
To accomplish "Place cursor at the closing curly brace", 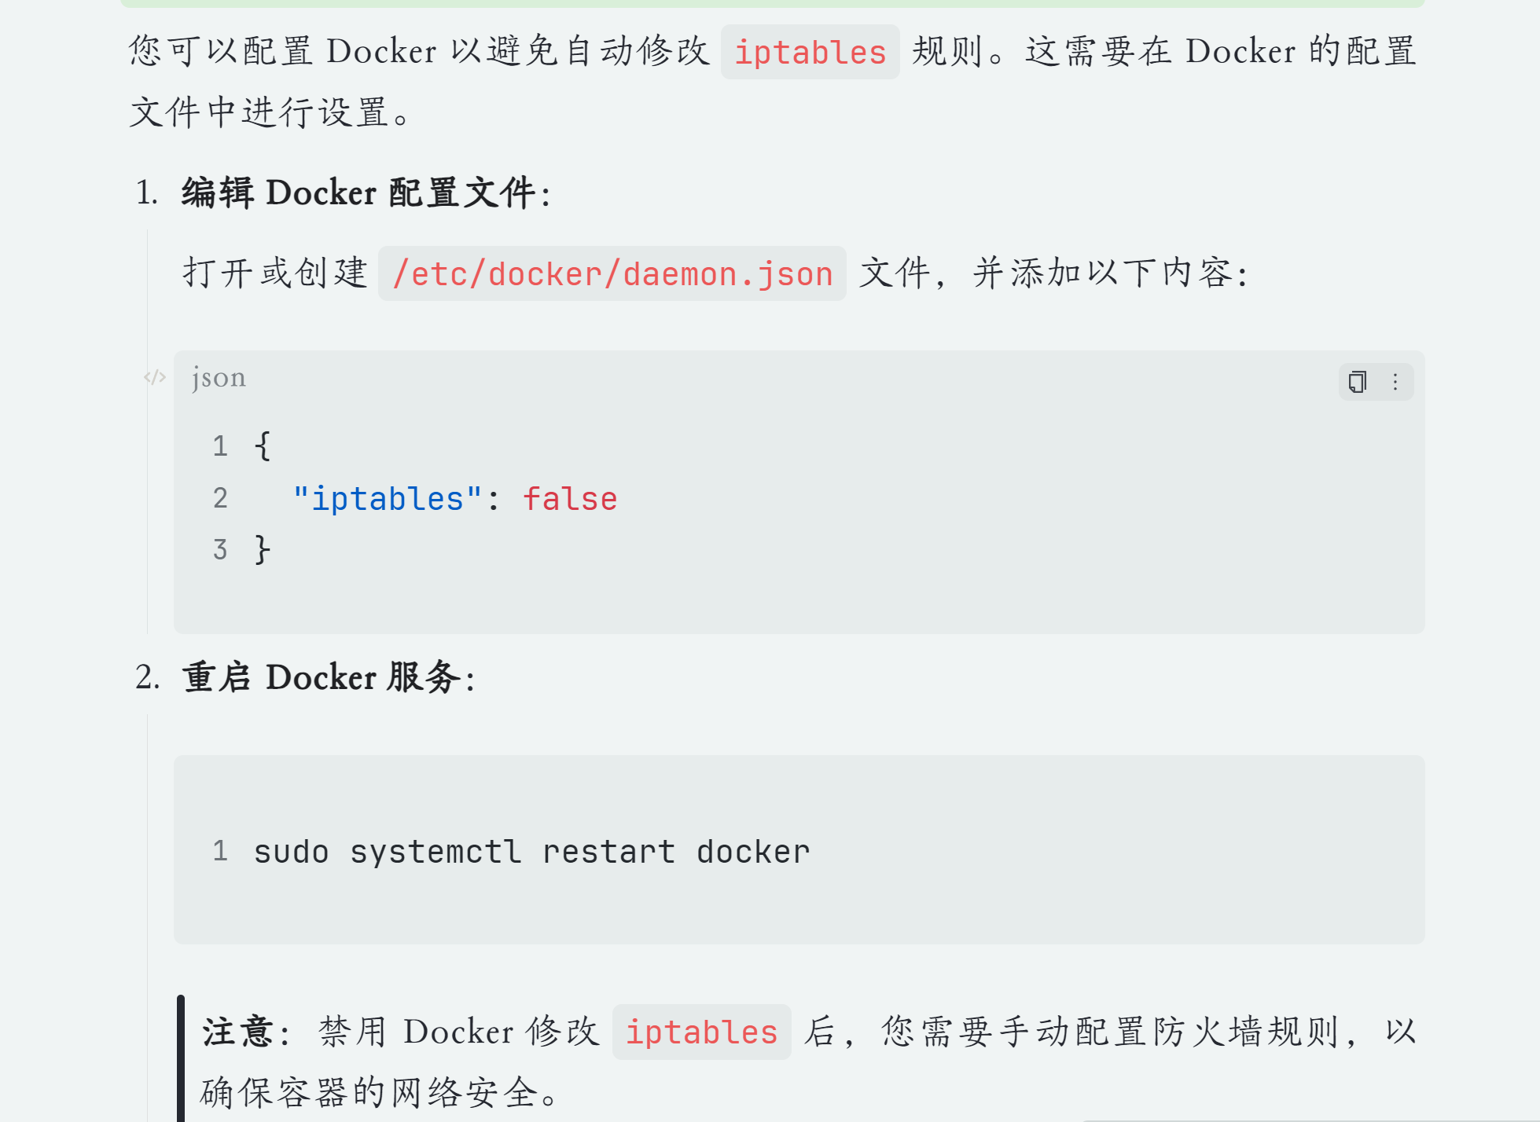I will (263, 549).
